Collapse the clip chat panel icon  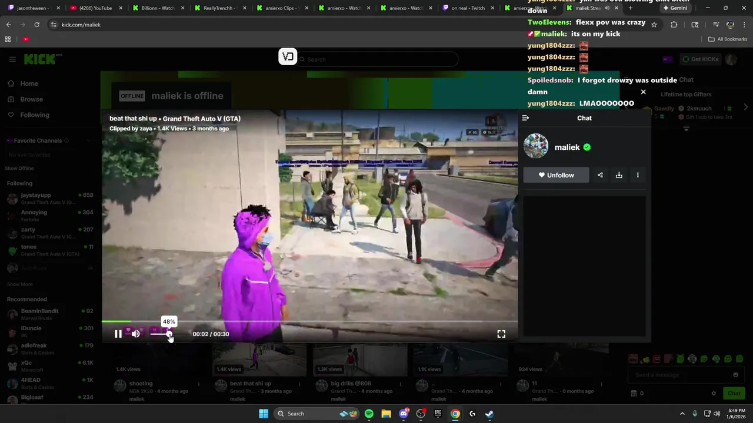coord(525,118)
